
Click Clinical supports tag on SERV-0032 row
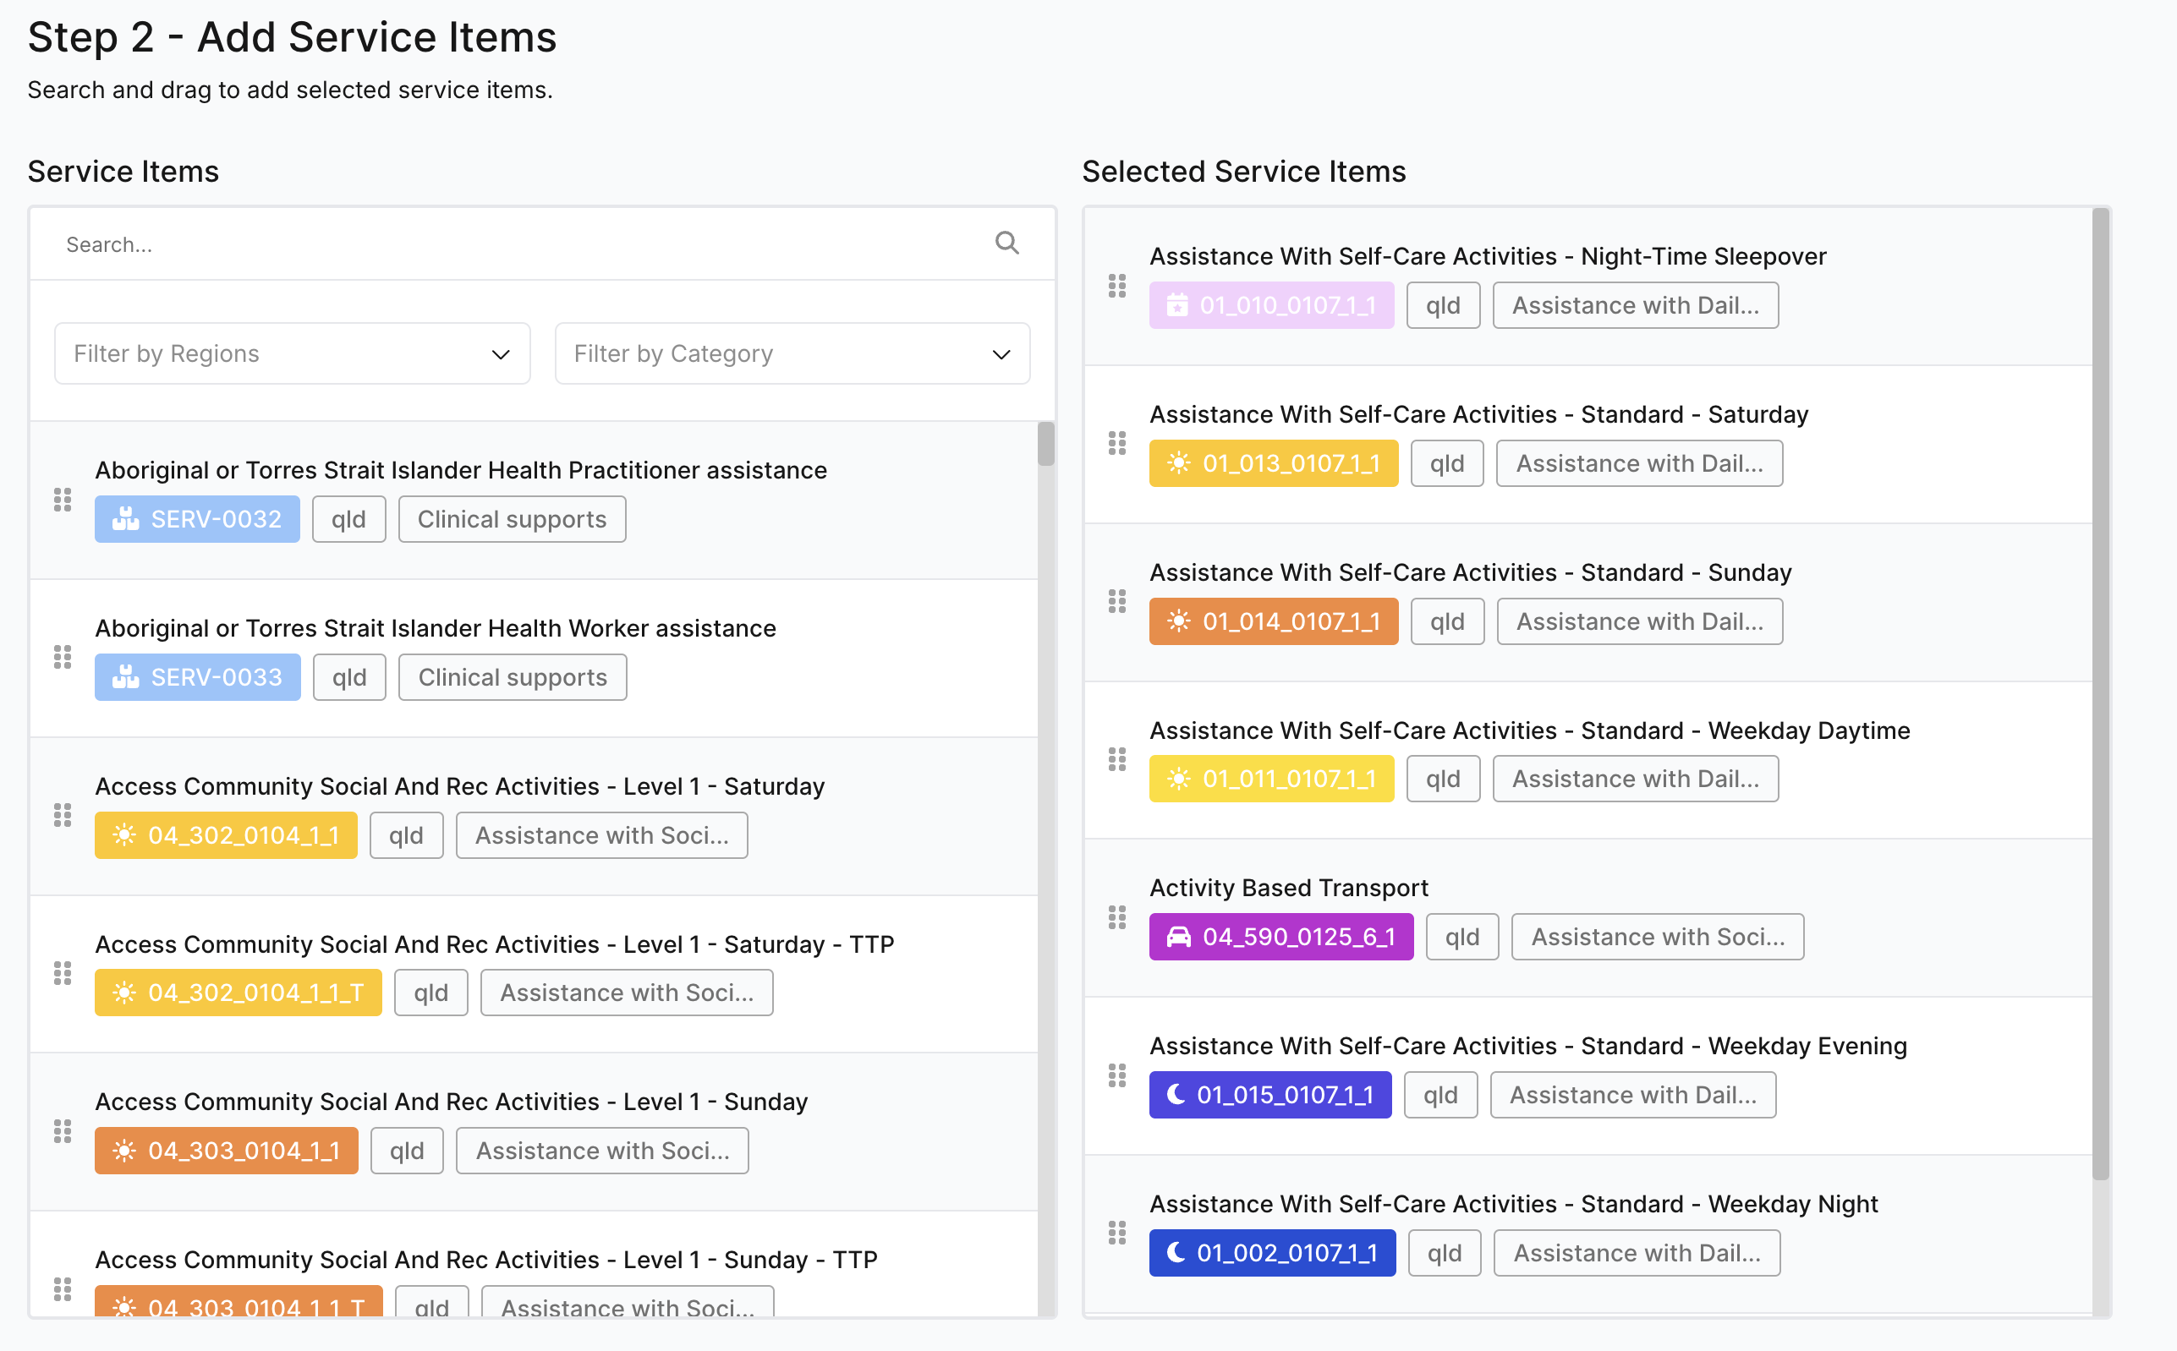(512, 519)
